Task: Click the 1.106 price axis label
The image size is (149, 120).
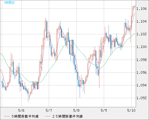Action: (x=141, y=9)
